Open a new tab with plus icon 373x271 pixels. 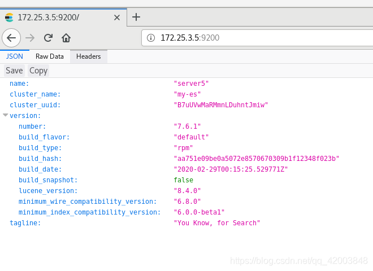136,17
